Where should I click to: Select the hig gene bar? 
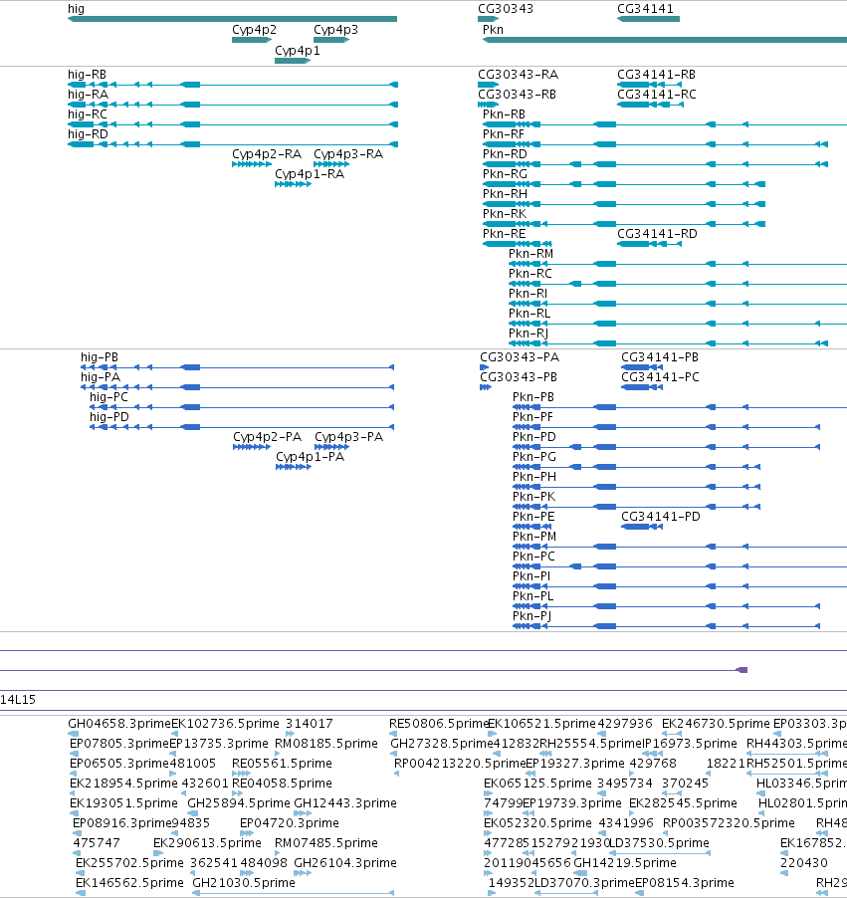coord(232,19)
